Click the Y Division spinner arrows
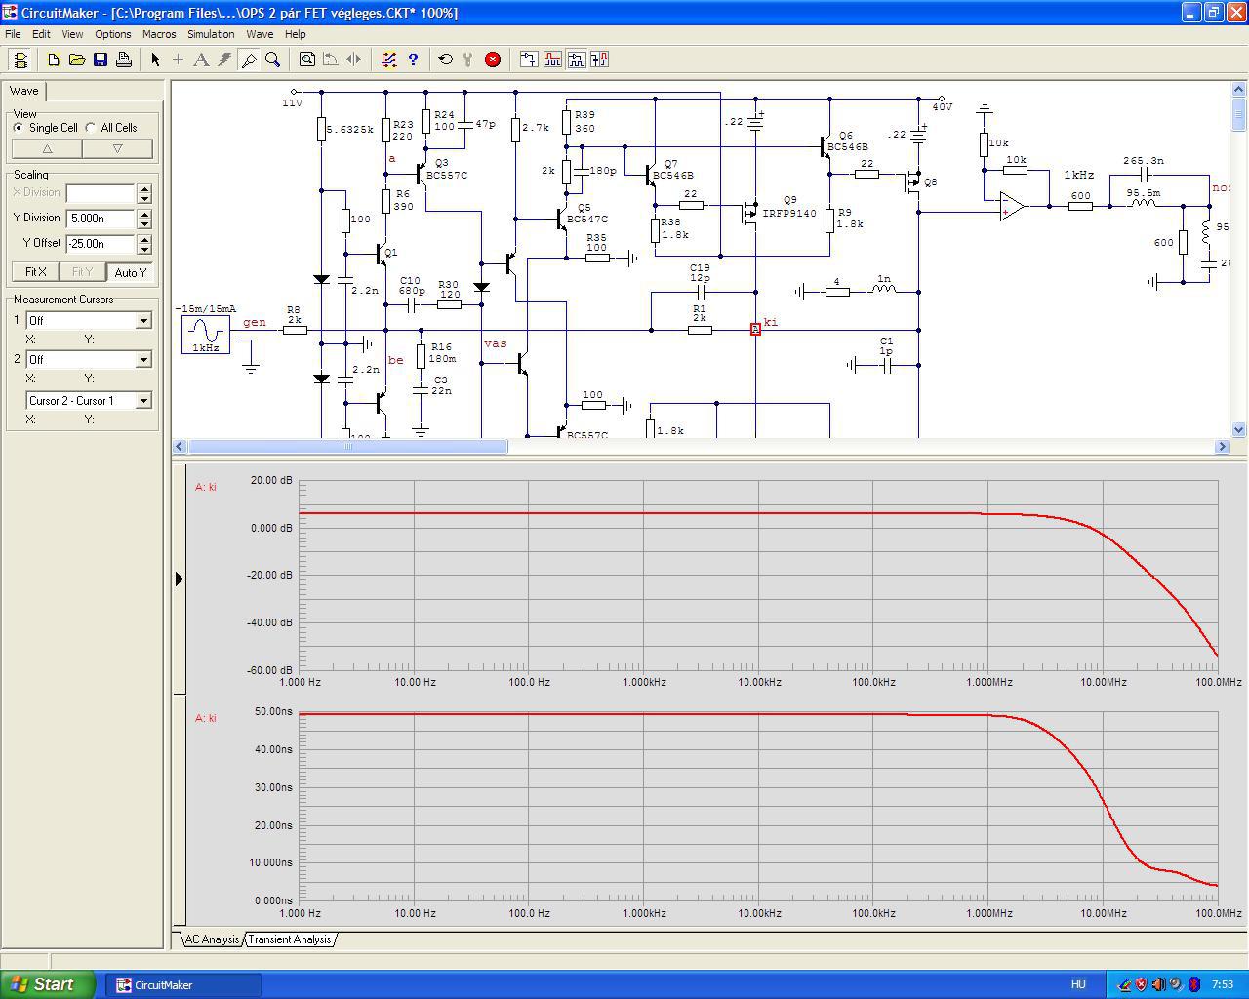The height and width of the screenshot is (999, 1249). click(144, 219)
